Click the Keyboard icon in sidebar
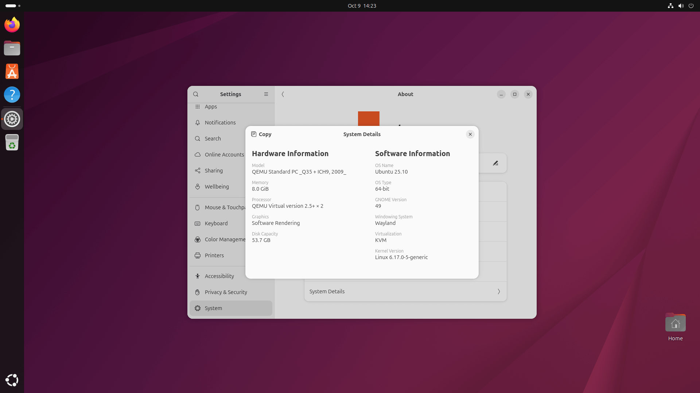The width and height of the screenshot is (700, 393). tap(197, 223)
